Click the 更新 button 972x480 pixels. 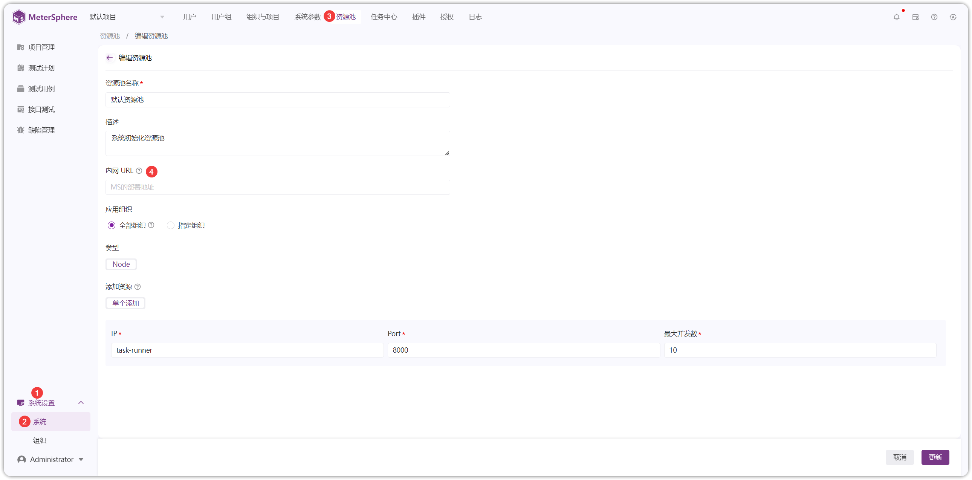(x=935, y=457)
